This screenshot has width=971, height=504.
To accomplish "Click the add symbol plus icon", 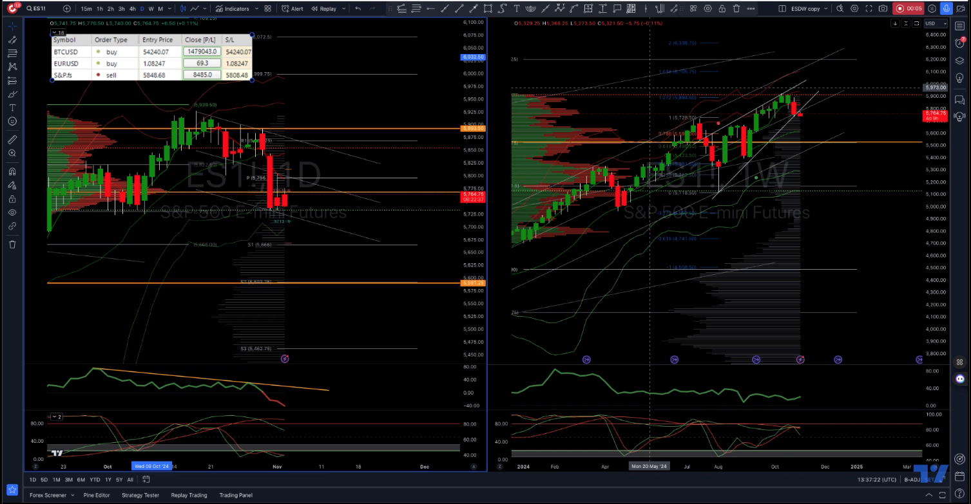I will pyautogui.click(x=67, y=8).
